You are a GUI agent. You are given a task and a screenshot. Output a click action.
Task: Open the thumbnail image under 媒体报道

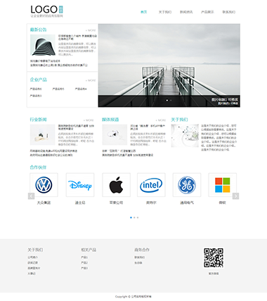115,135
